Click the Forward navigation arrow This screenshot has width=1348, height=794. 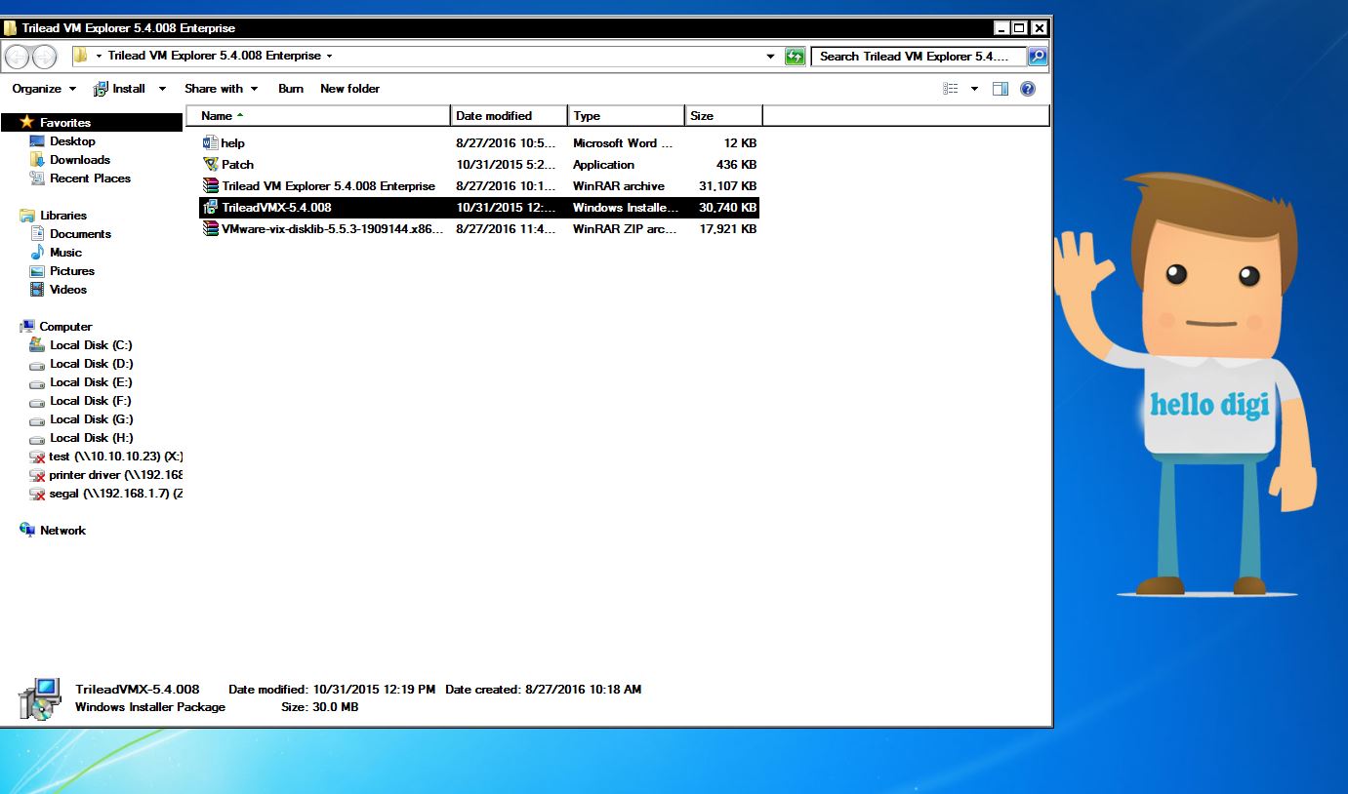pos(44,58)
